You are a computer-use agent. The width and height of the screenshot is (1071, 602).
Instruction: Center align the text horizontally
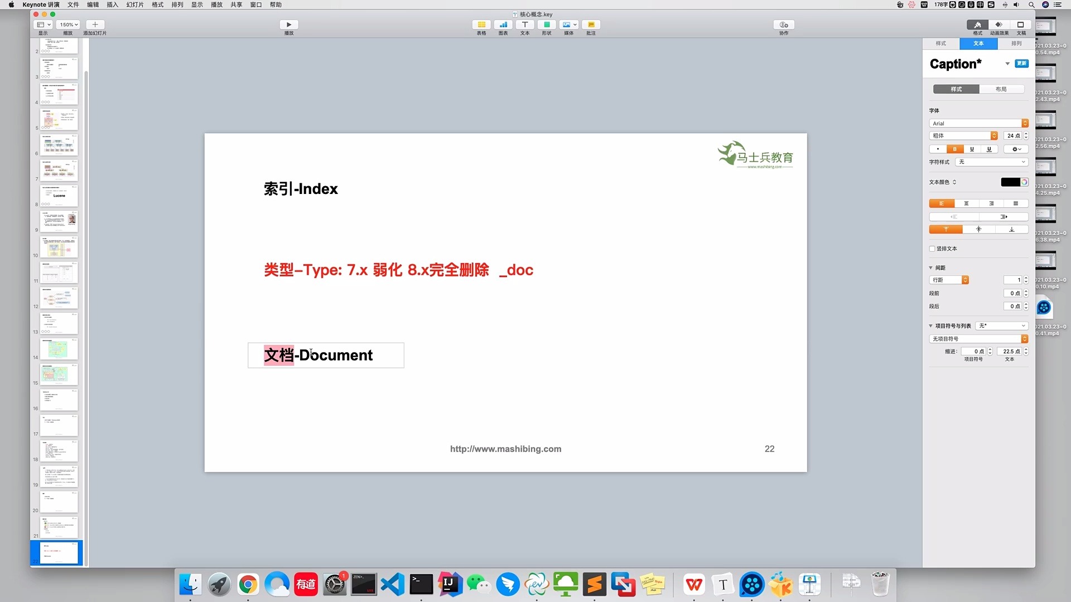coord(966,203)
